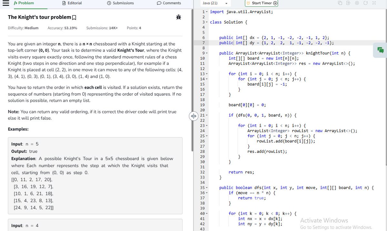The height and width of the screenshot is (231, 387).
Task: Click the Accuracy: 53.19% text
Action: tap(62, 28)
